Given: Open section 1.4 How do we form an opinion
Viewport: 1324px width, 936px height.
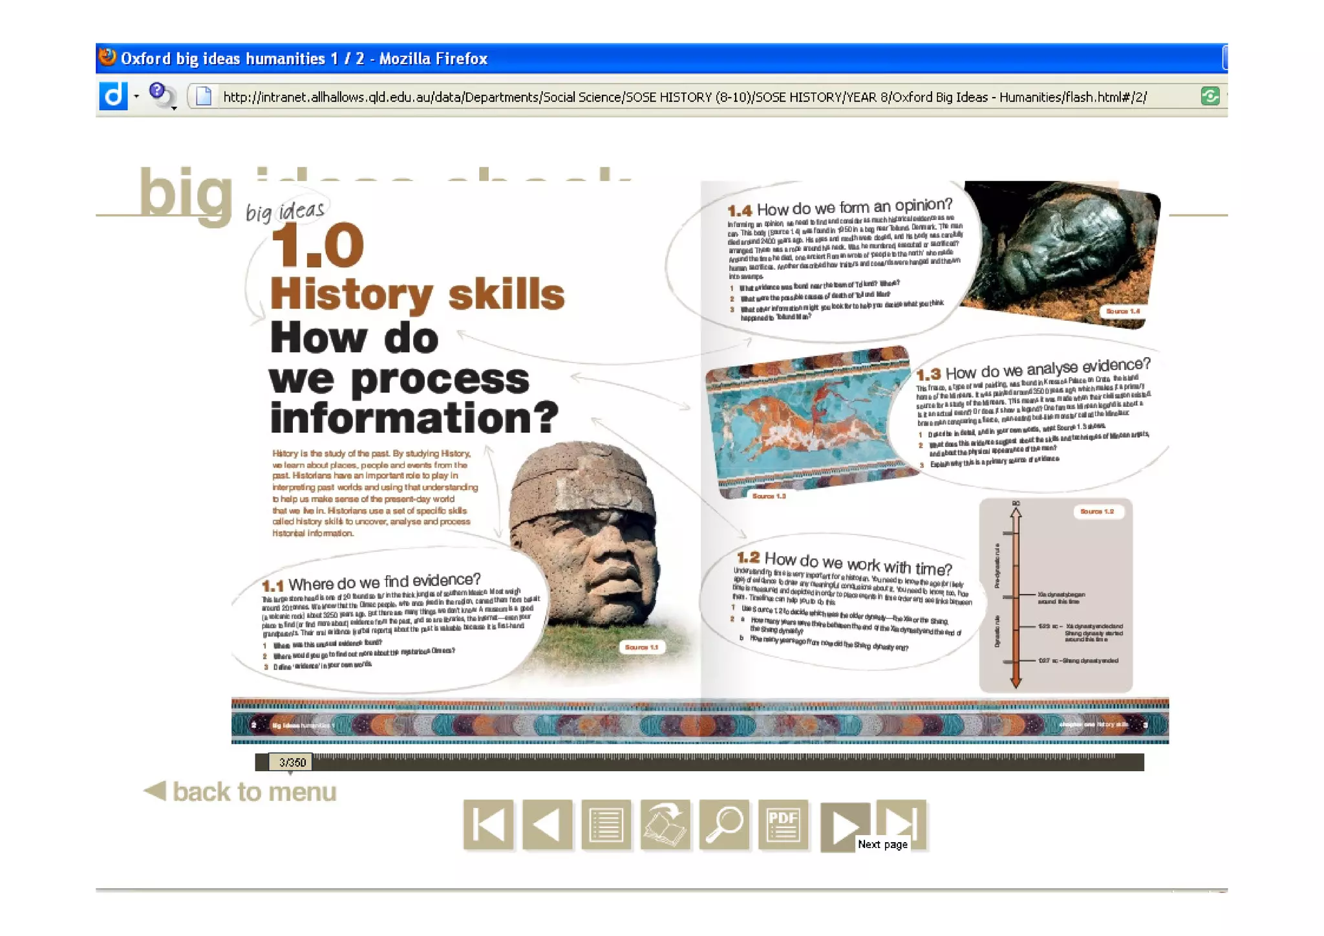Looking at the screenshot, I should pyautogui.click(x=839, y=208).
